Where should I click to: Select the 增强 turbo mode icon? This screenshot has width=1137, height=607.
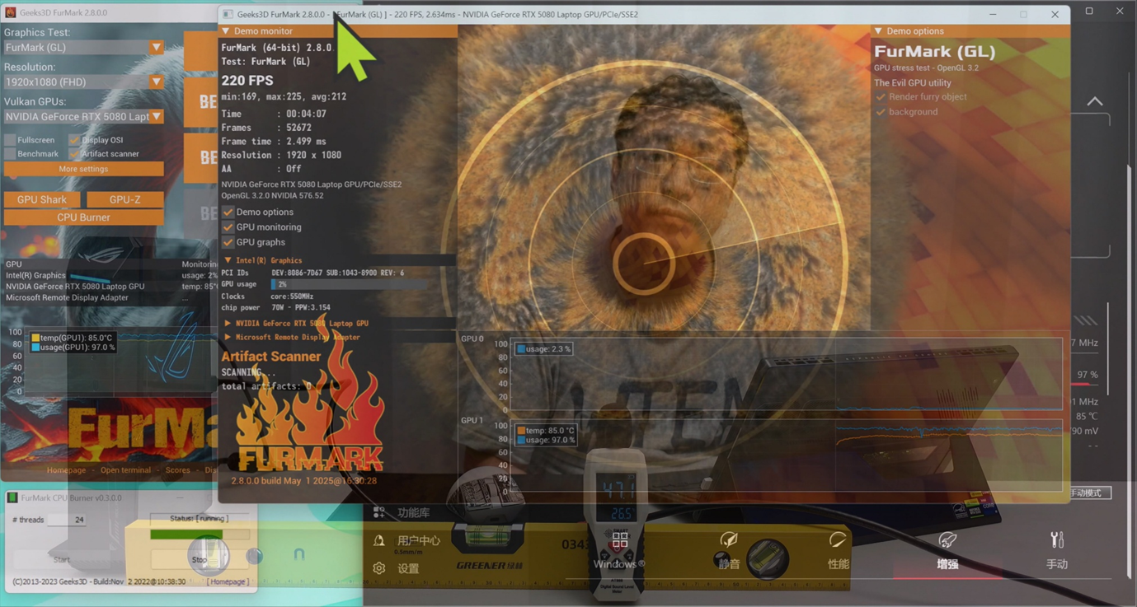pyautogui.click(x=947, y=539)
